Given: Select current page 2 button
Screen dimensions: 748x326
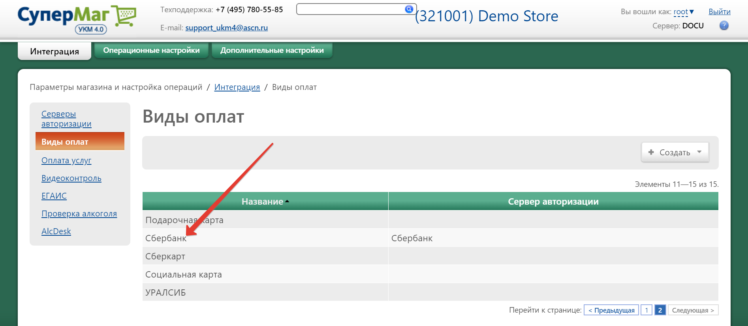Looking at the screenshot, I should point(660,310).
